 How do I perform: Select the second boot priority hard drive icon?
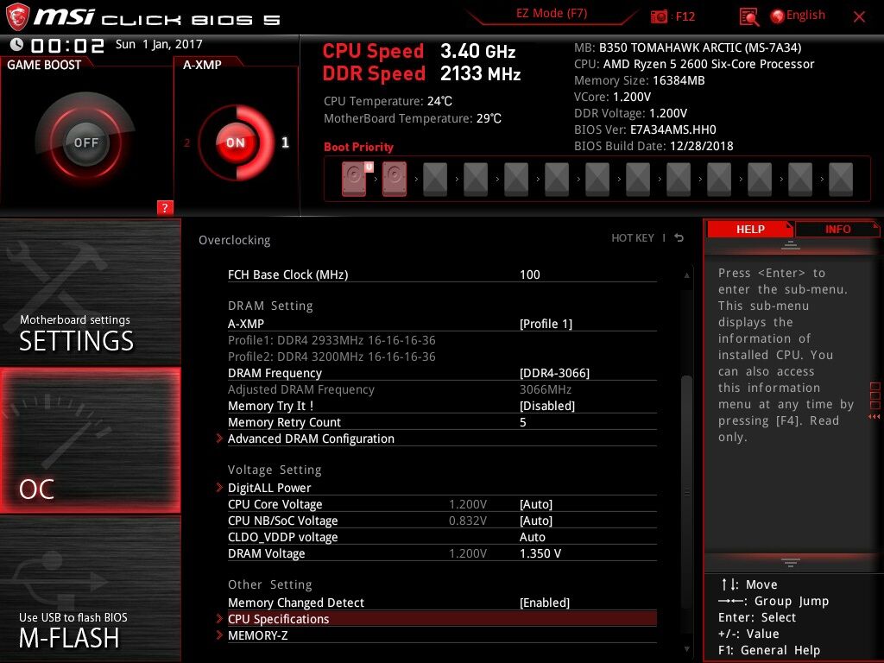click(x=395, y=180)
